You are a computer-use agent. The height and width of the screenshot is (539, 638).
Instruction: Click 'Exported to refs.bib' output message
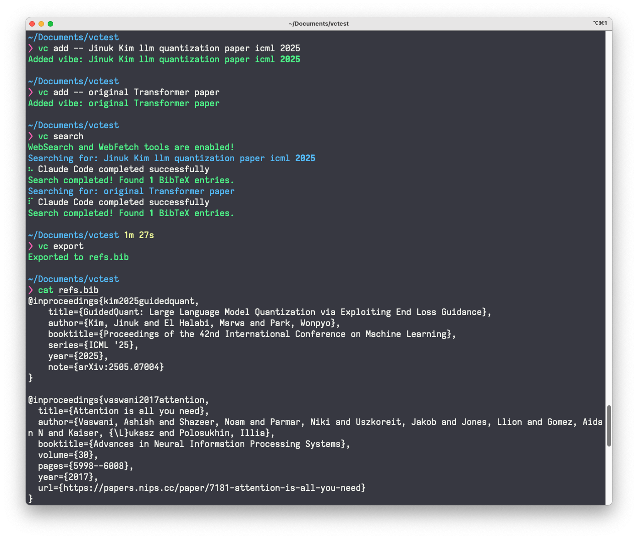coord(78,257)
